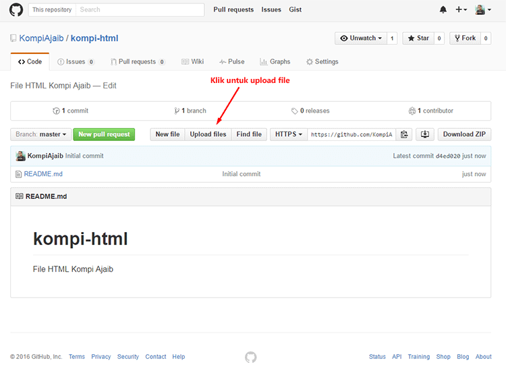Open the Privacy footer link
This screenshot has height=373, width=506.
[101, 357]
